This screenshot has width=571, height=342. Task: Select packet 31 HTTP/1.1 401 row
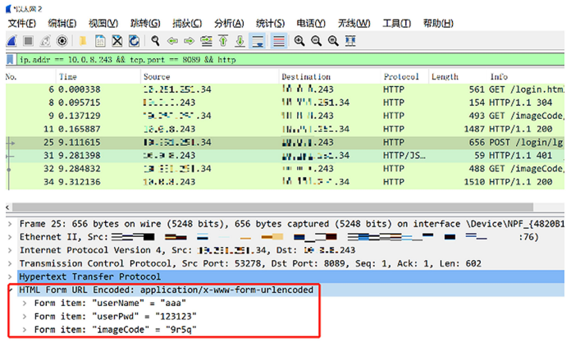coord(285,156)
